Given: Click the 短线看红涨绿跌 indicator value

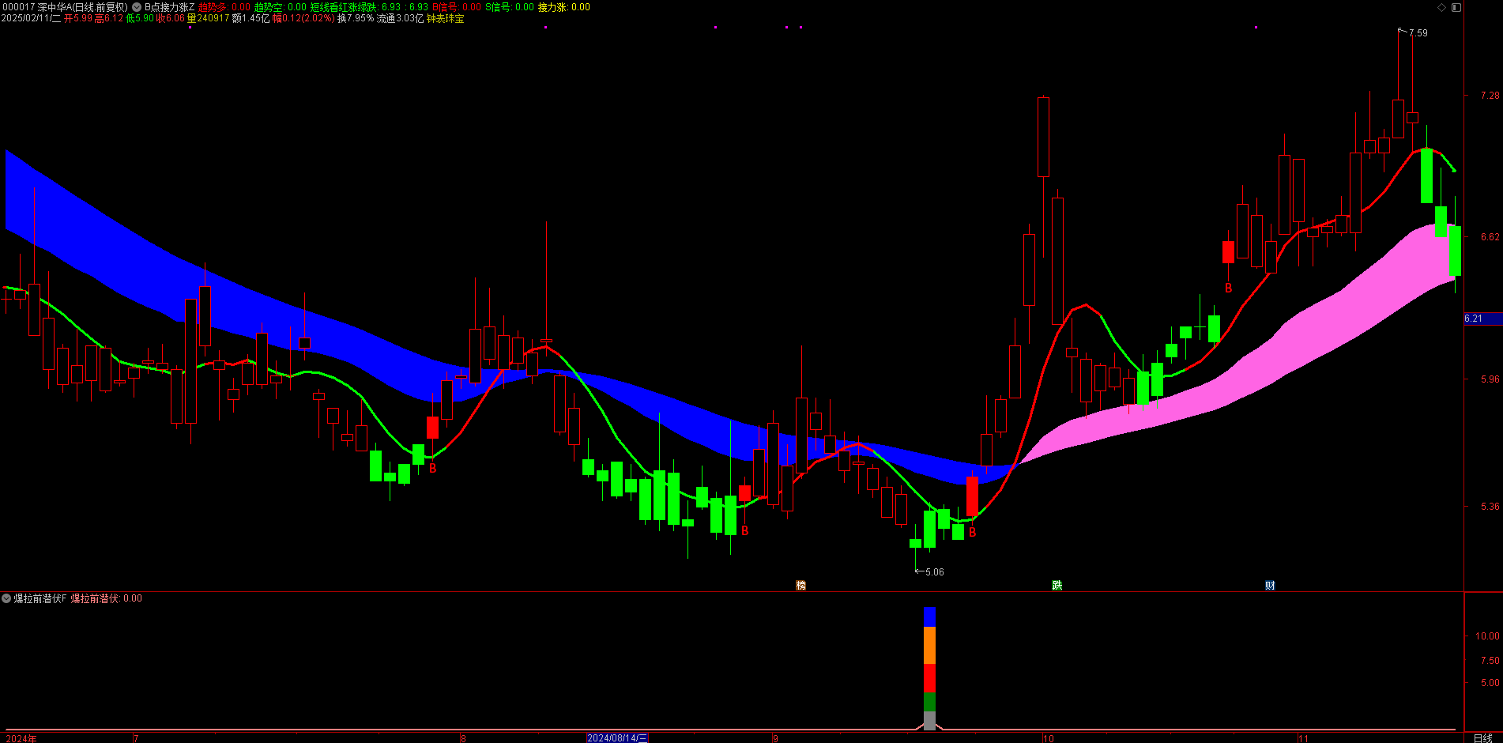Looking at the screenshot, I should tap(369, 7).
